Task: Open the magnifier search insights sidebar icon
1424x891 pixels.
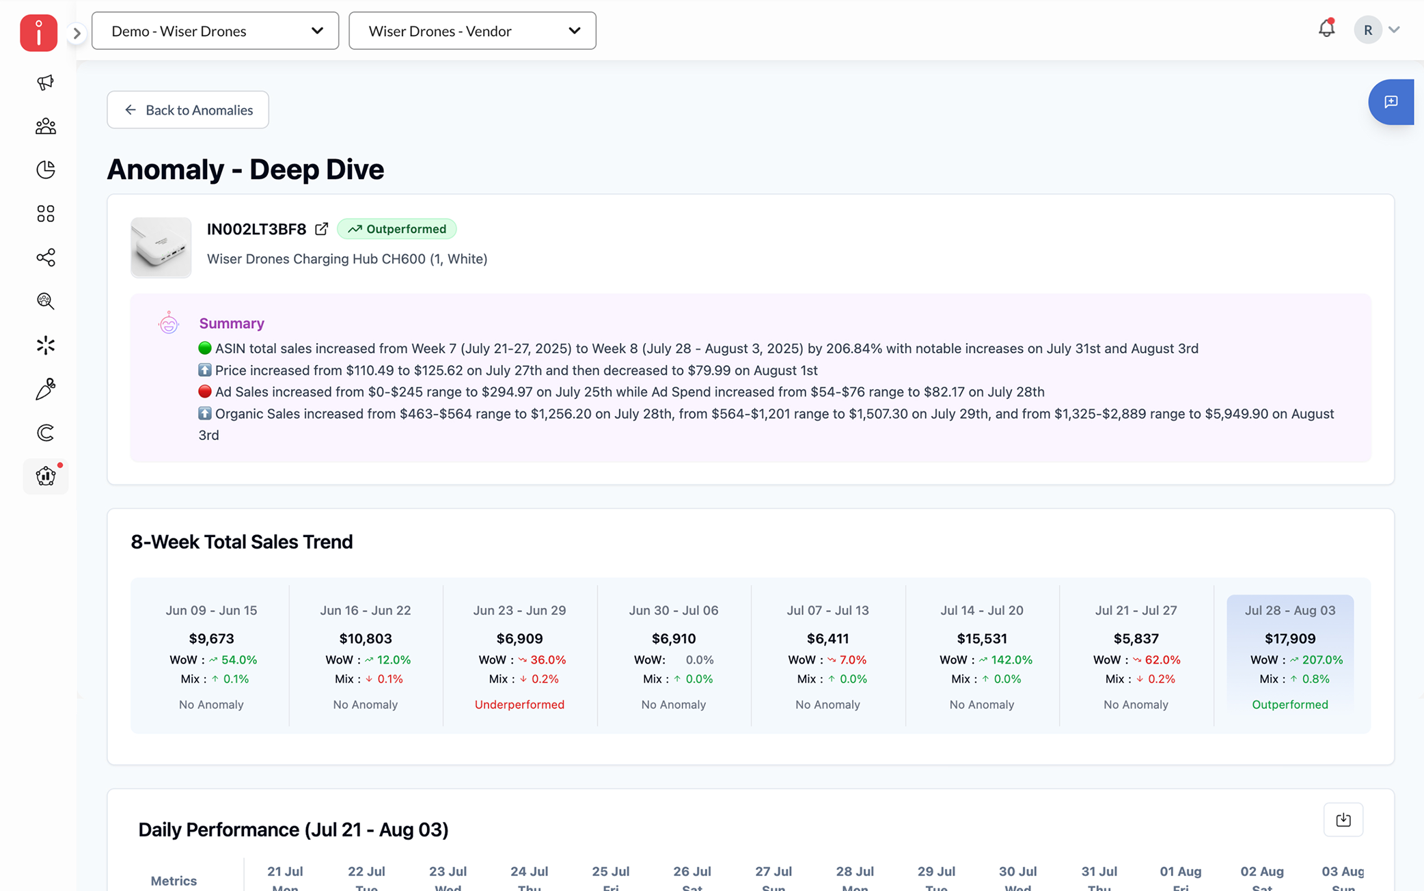Action: (45, 301)
